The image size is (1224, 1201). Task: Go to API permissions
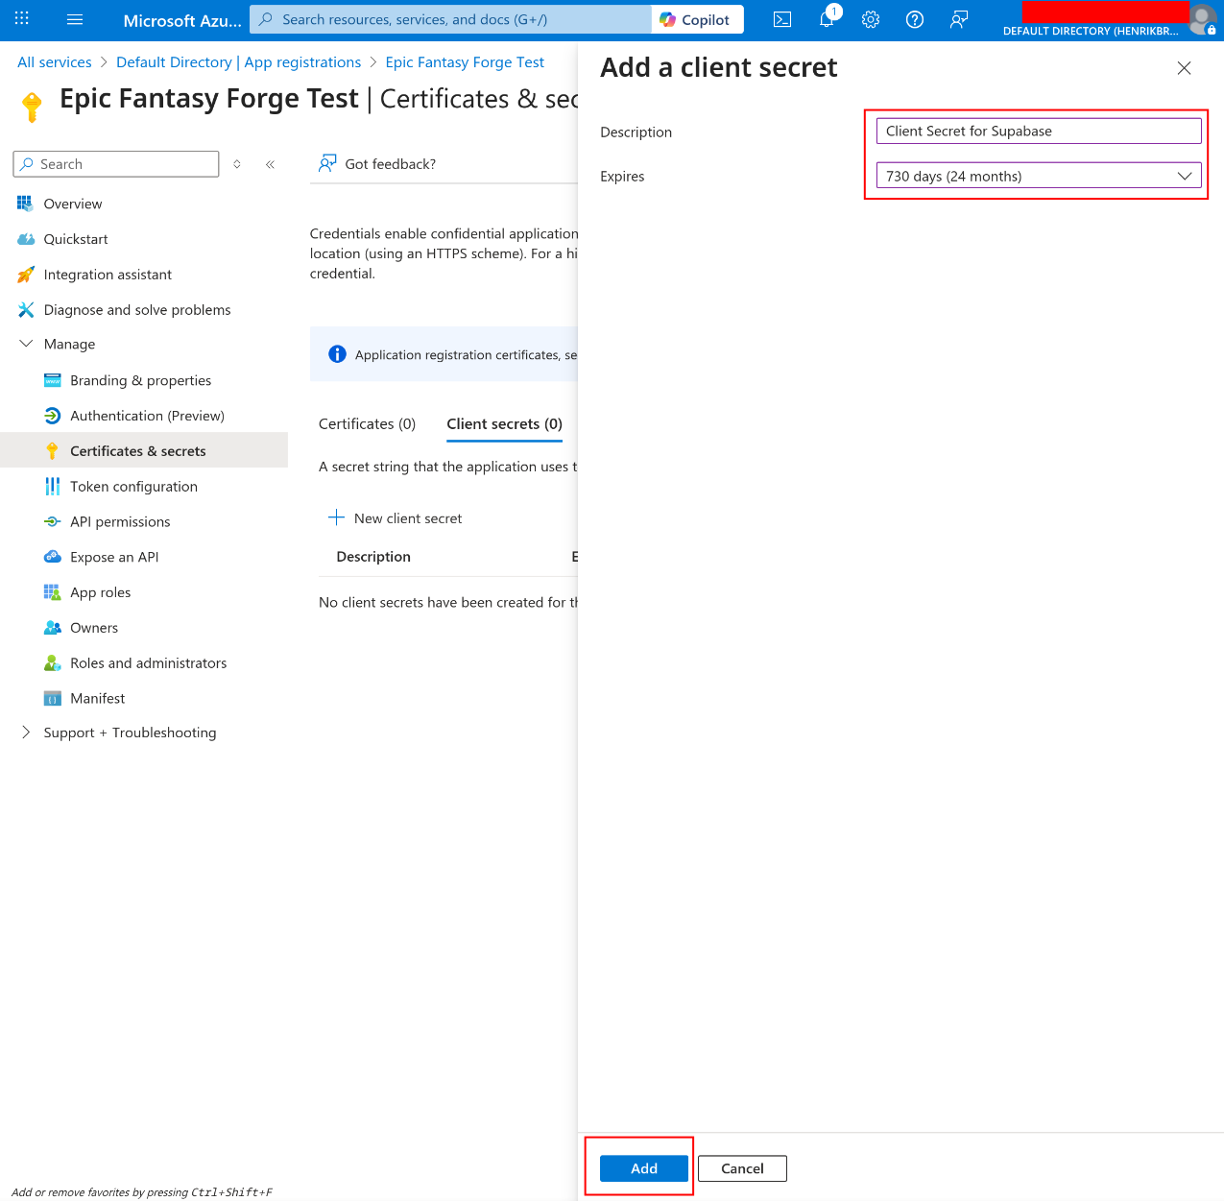coord(118,521)
